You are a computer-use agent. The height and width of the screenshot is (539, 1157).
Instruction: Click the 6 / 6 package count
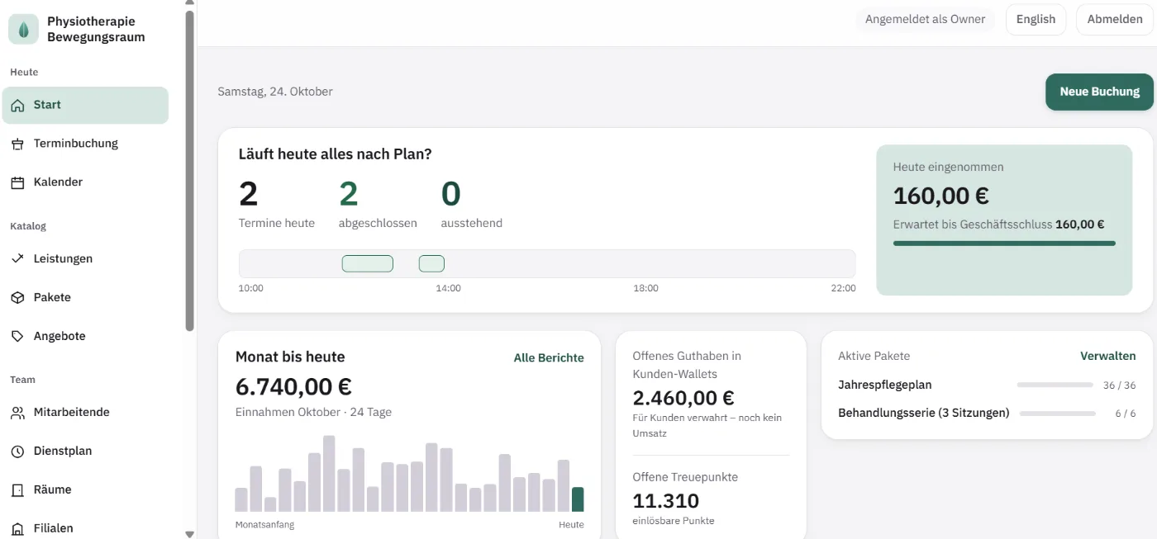pyautogui.click(x=1125, y=414)
